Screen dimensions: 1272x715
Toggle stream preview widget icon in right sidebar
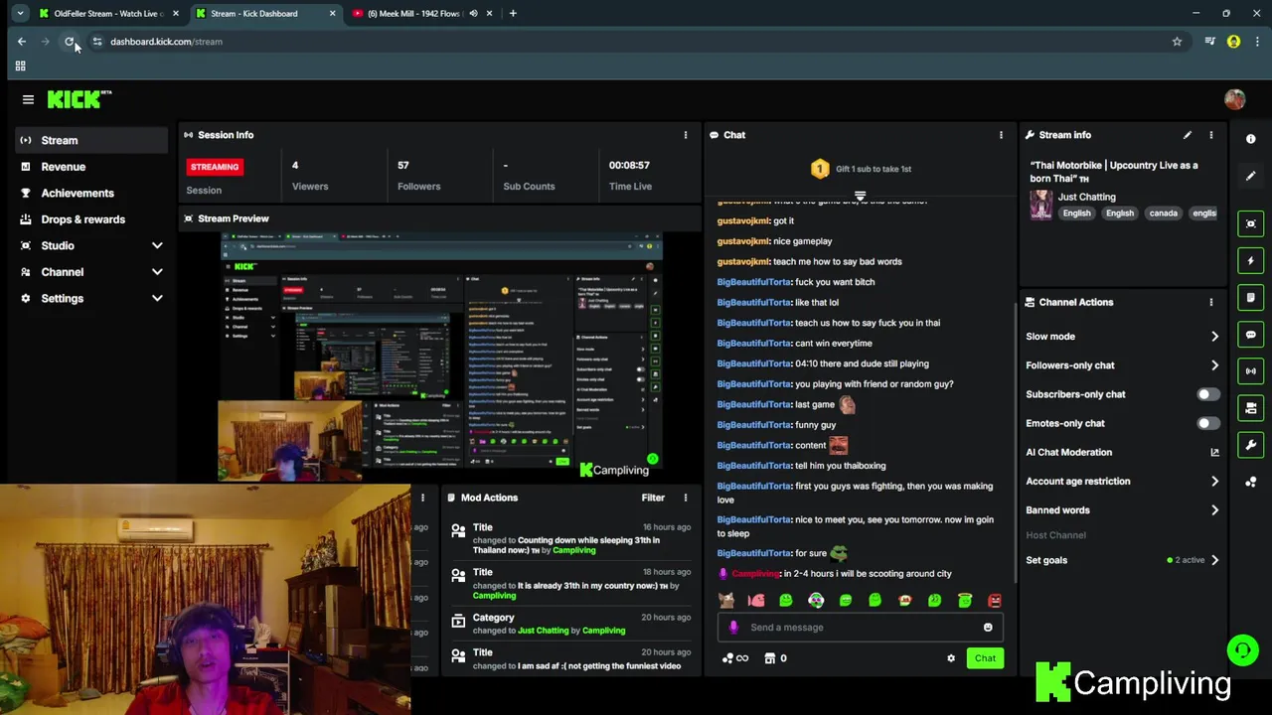[1251, 223]
